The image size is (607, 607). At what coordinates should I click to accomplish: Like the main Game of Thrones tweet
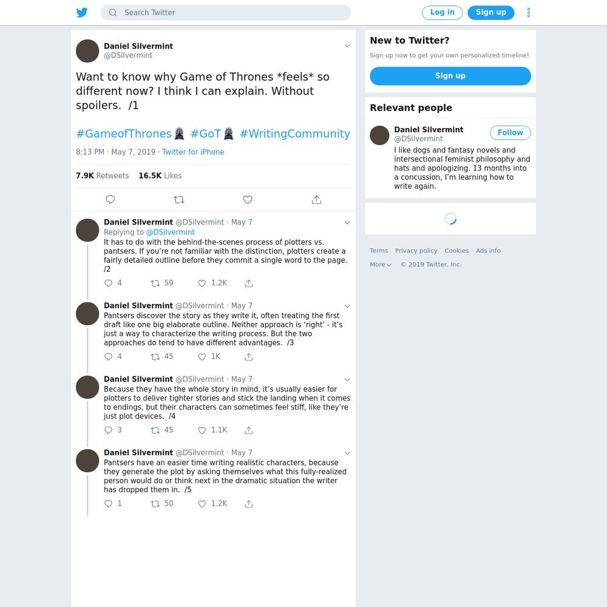tap(248, 199)
